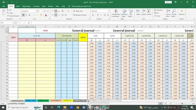Open the ledger (DR) sheet tab
This screenshot has height=110, width=196.
31,100
